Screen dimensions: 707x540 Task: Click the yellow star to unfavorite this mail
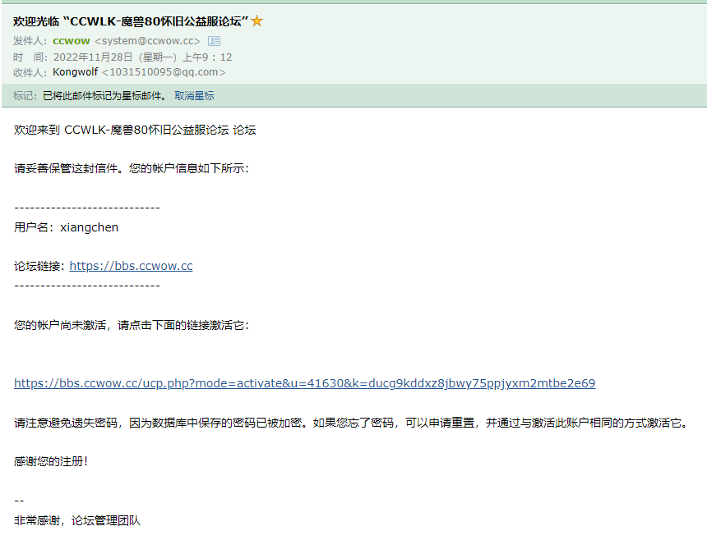pos(257,21)
